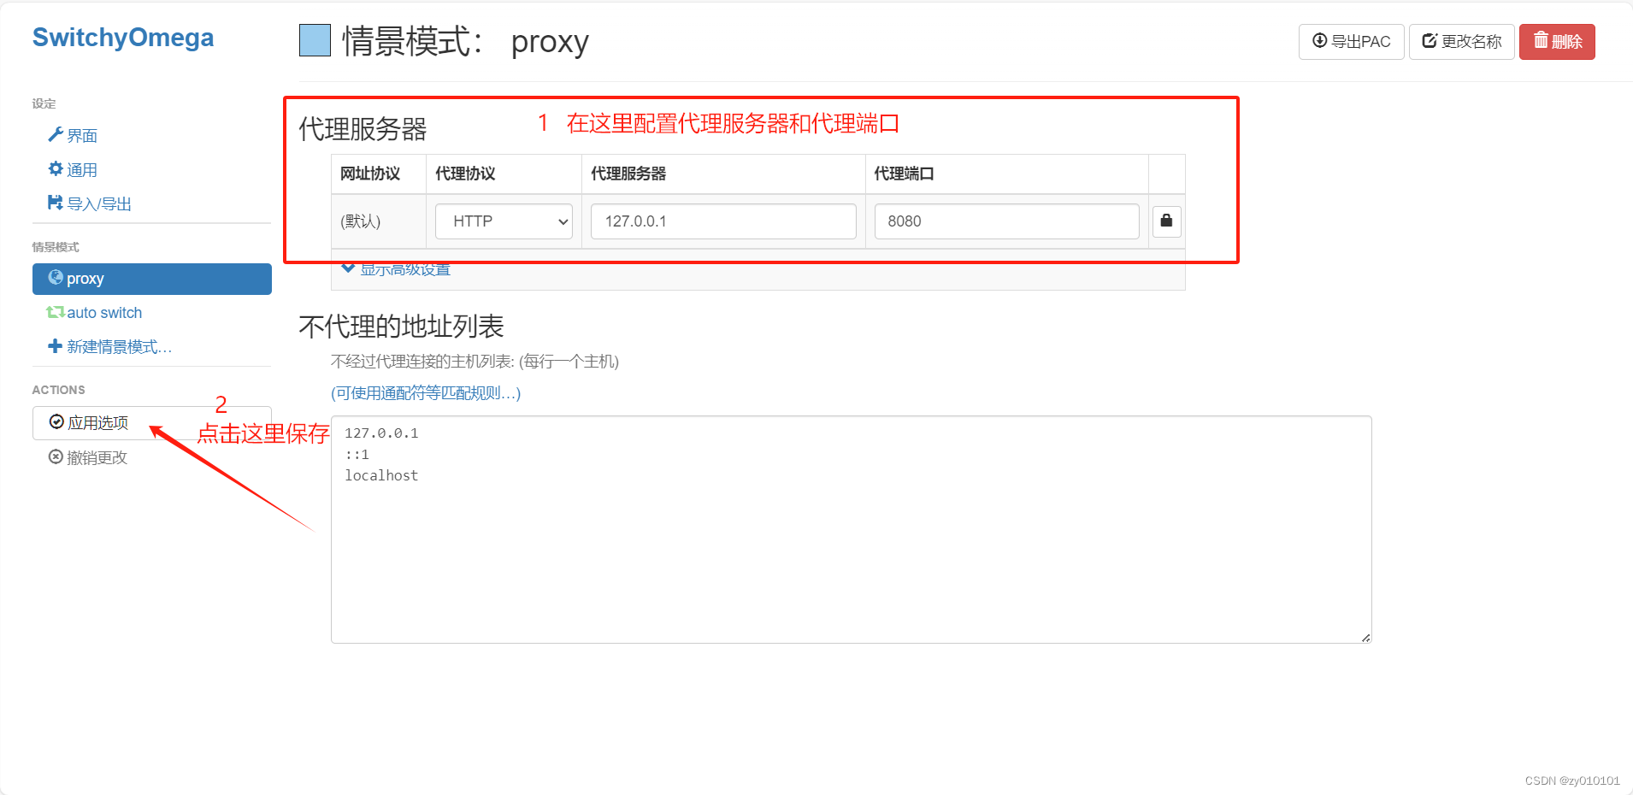This screenshot has height=795, width=1633.
Task: Click the 导出PAC button
Action: click(x=1352, y=42)
